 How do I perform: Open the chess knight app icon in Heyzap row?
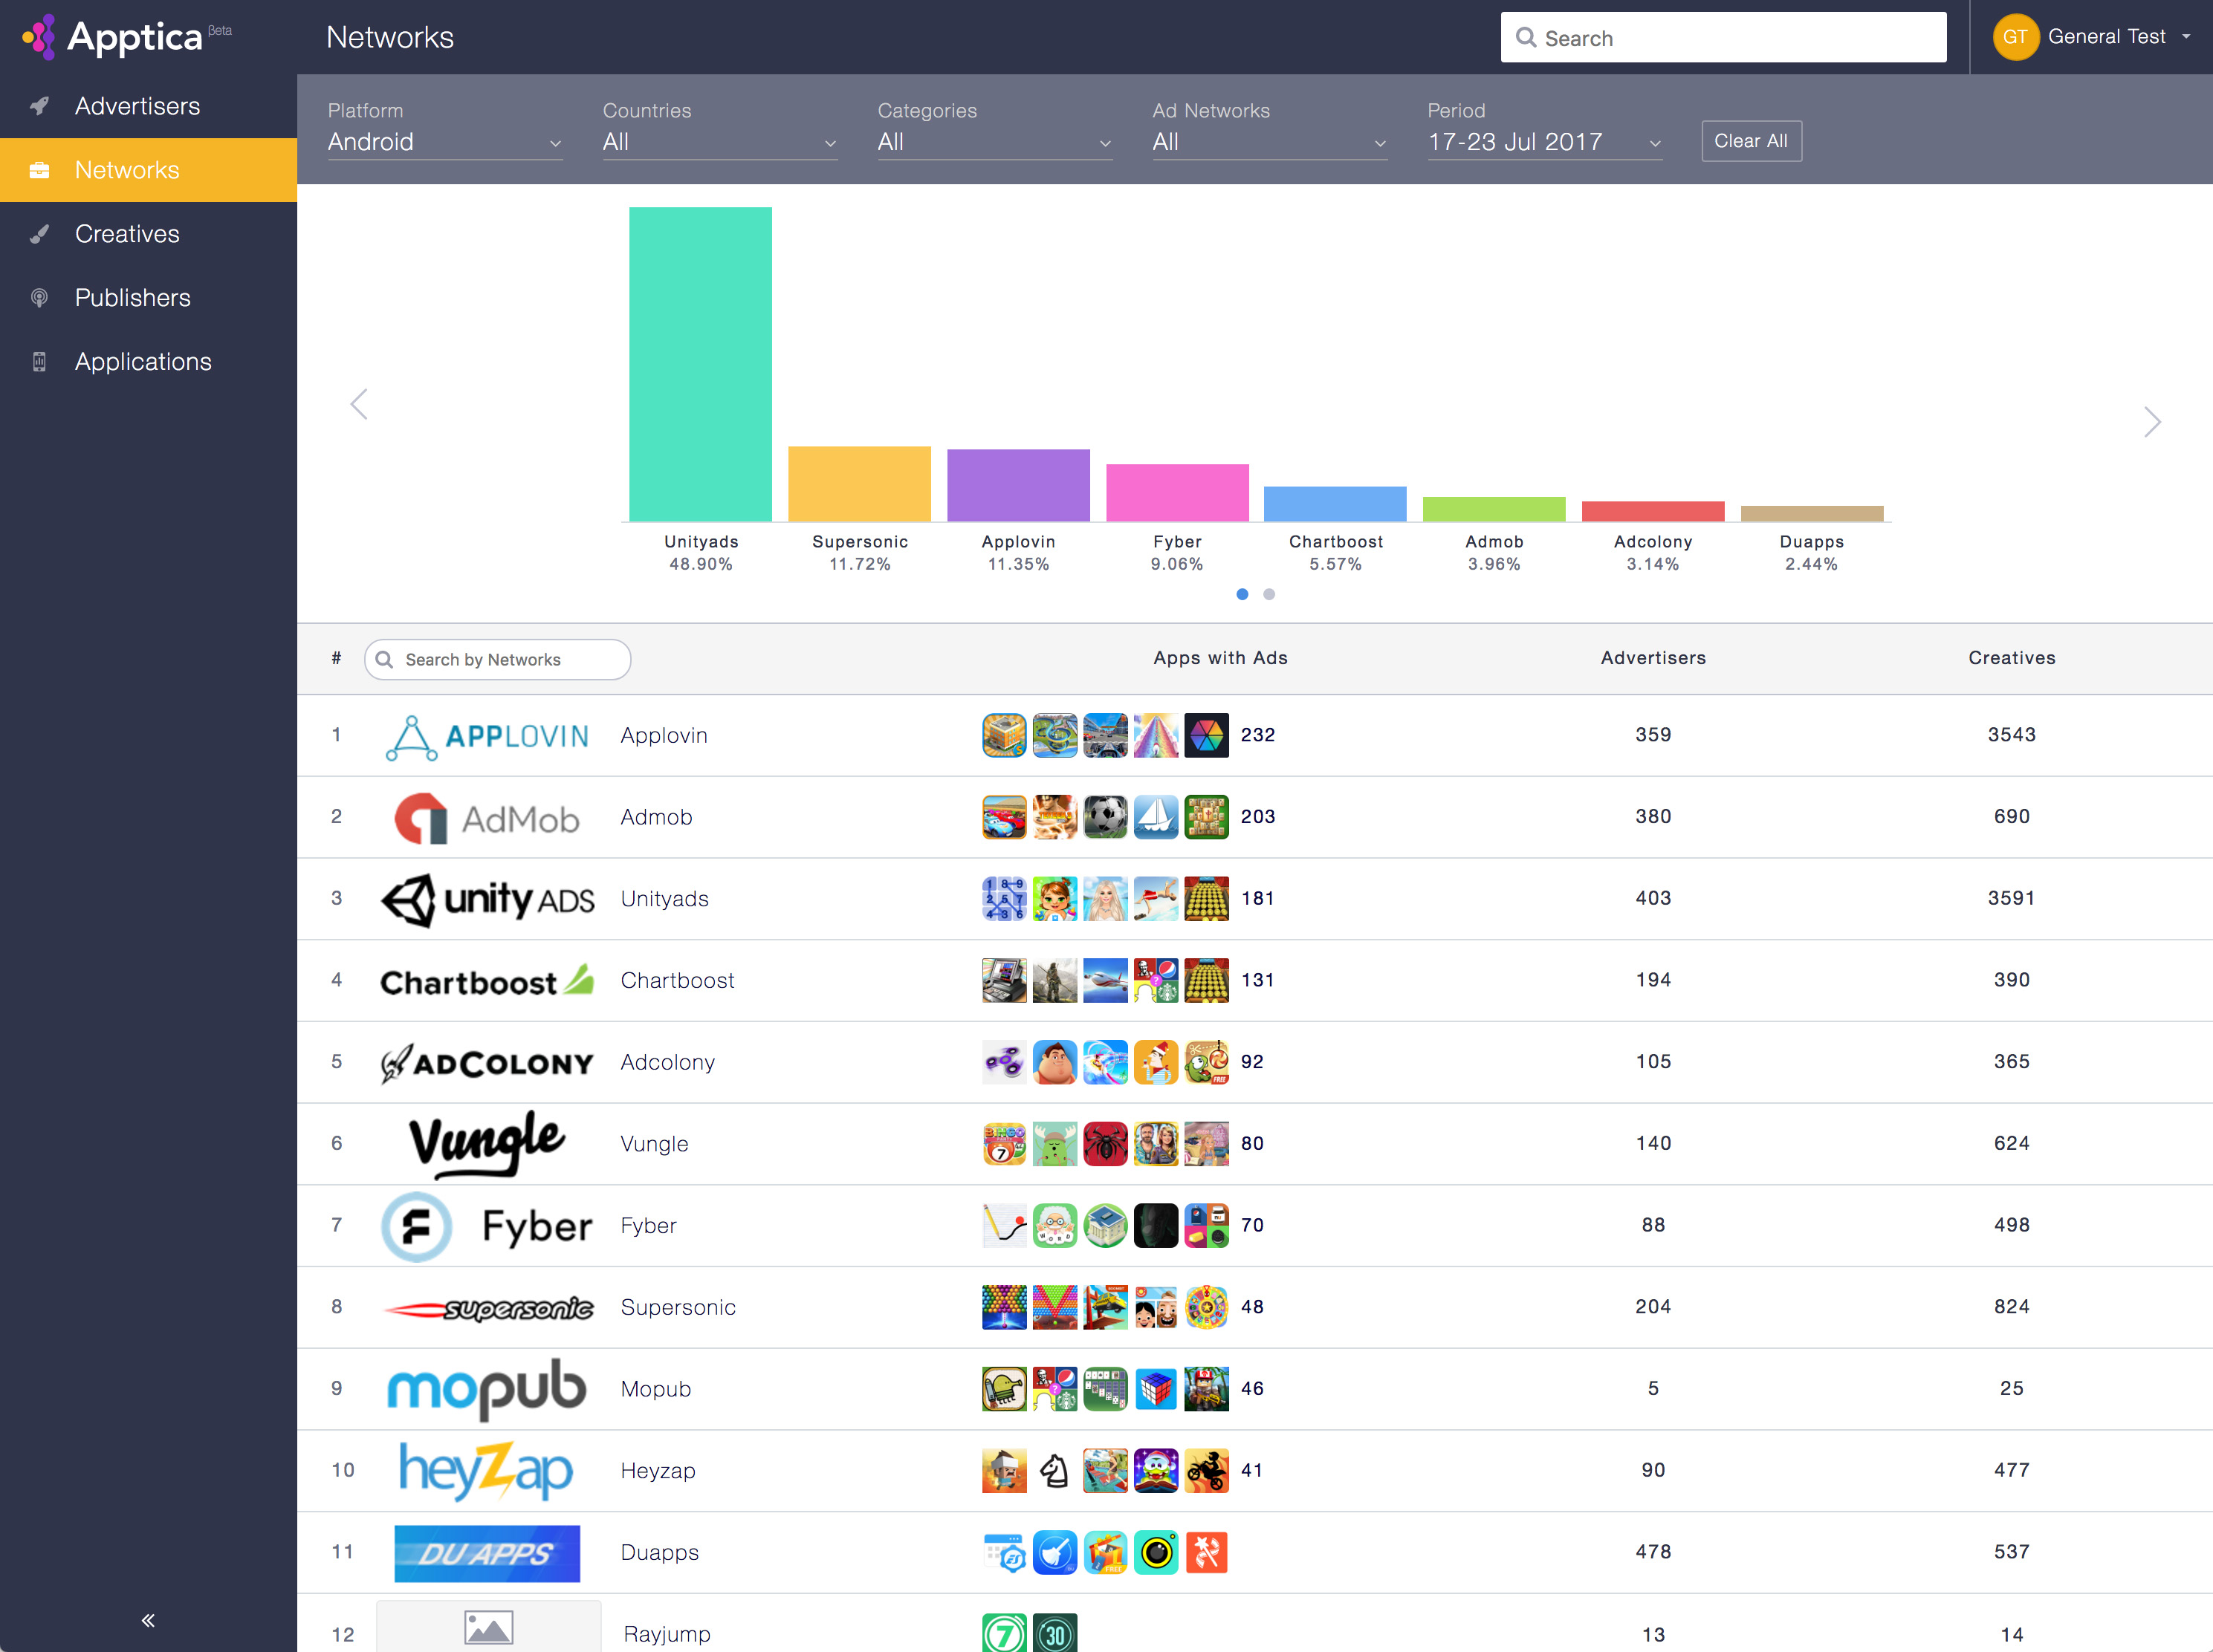point(1054,1471)
